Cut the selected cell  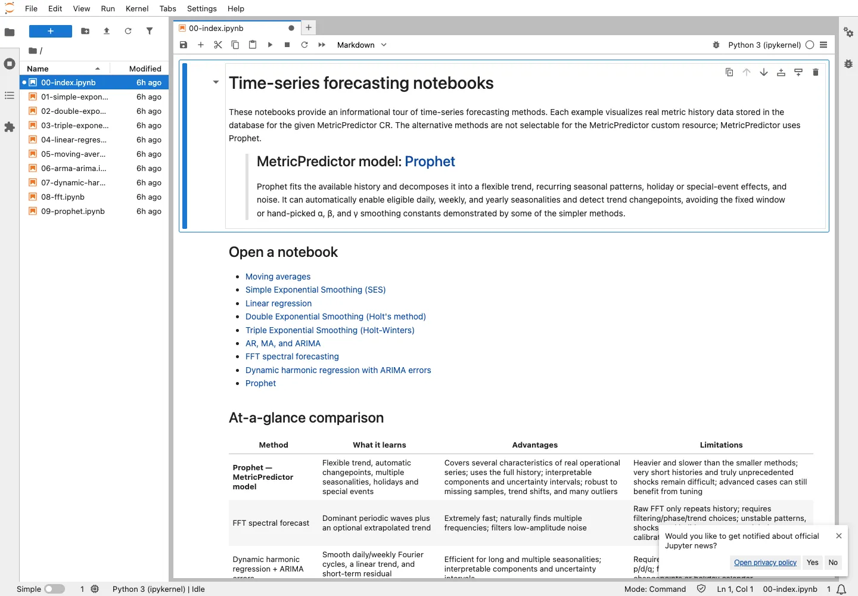(x=218, y=45)
